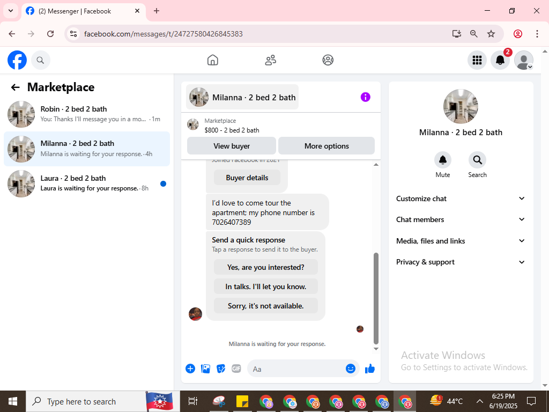The height and width of the screenshot is (412, 549).
Task: Open the listing thumbnail in right panel
Action: (461, 106)
